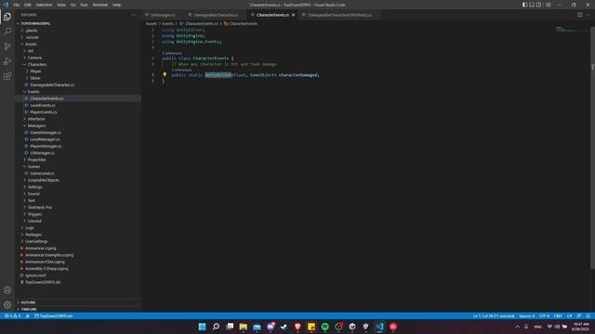Click the notifications bell in status bar

[x=588, y=315]
